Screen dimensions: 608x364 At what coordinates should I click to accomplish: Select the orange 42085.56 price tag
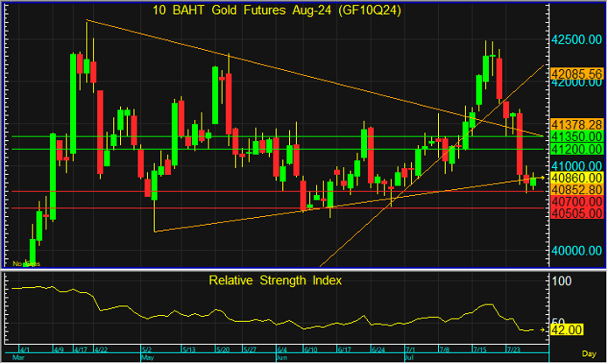coord(576,73)
